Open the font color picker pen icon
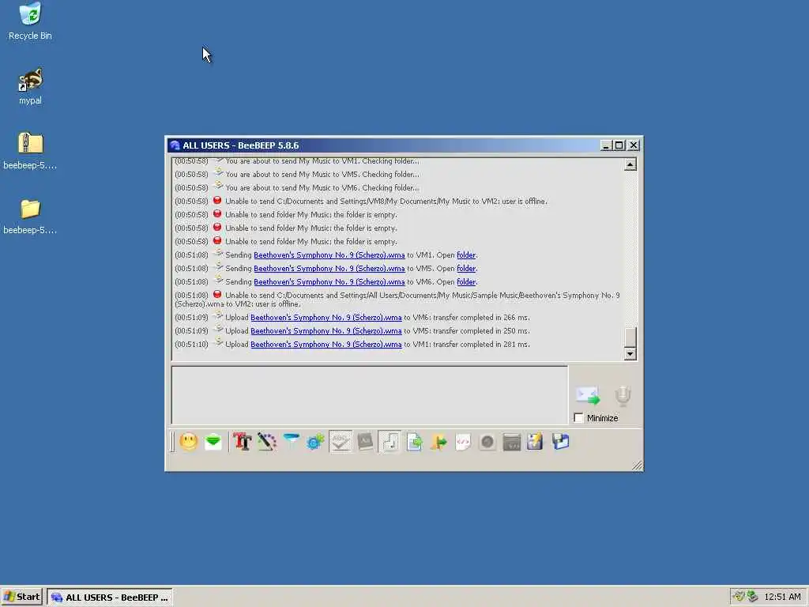Viewport: 809px width, 607px height. click(x=267, y=442)
